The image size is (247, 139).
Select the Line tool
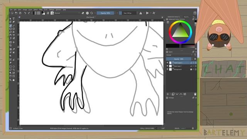14,26
